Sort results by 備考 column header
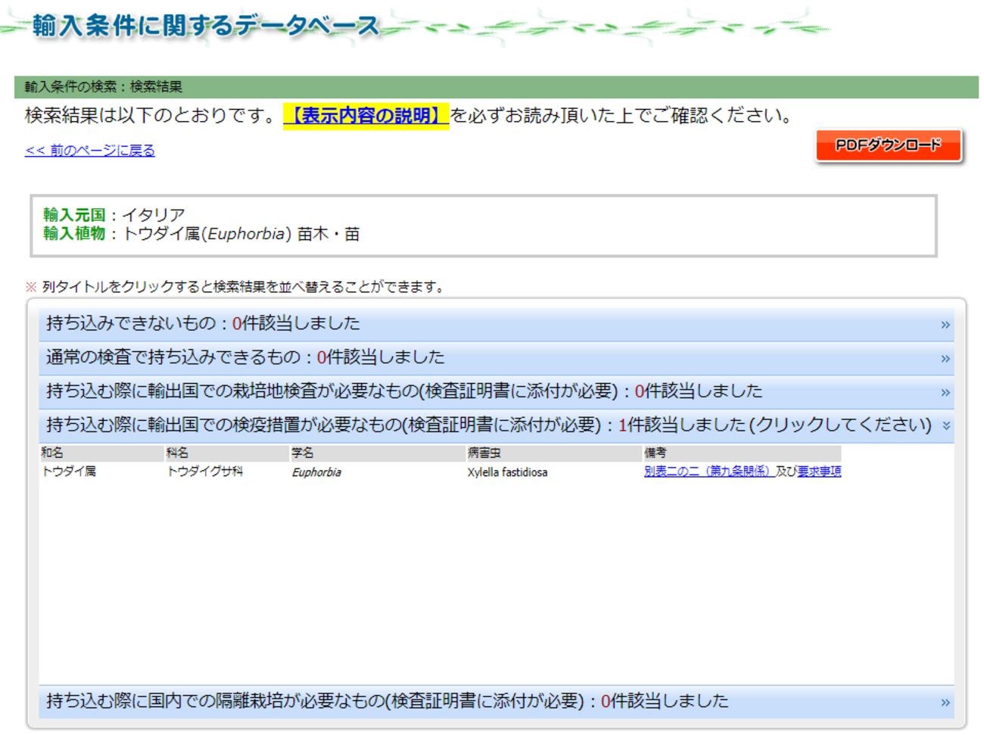Screen dimensions: 984x735 742,453
